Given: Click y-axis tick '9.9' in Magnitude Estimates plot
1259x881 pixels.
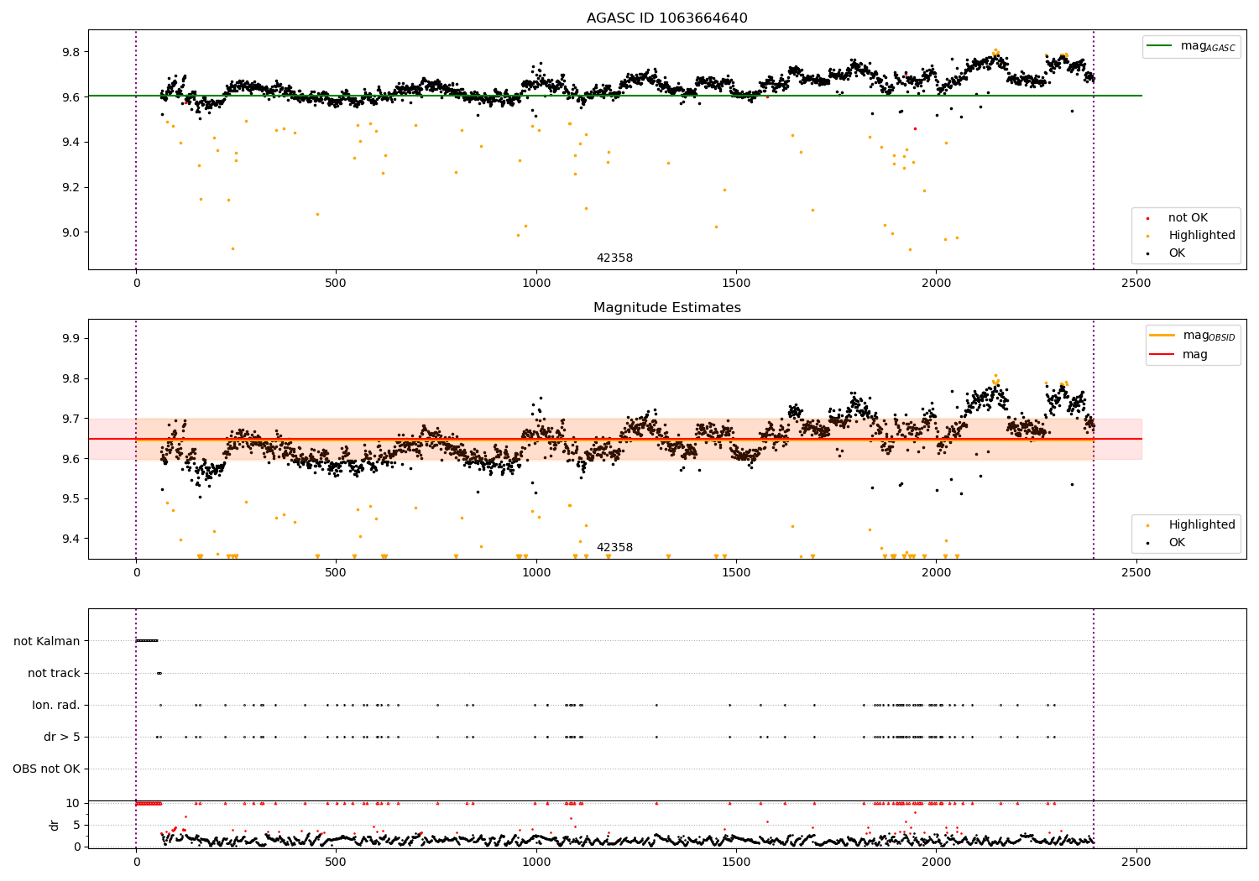Looking at the screenshot, I should coord(71,339).
